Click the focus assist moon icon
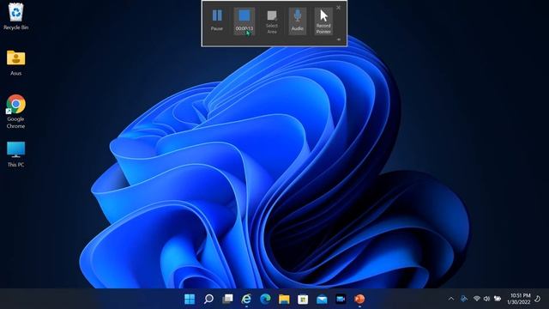 [538, 299]
